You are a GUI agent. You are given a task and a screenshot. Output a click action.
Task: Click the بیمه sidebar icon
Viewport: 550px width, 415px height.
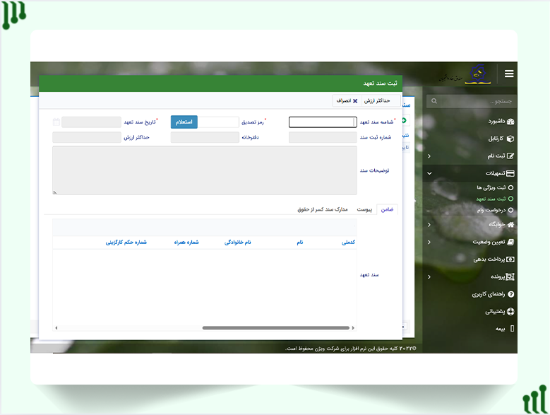coord(512,328)
